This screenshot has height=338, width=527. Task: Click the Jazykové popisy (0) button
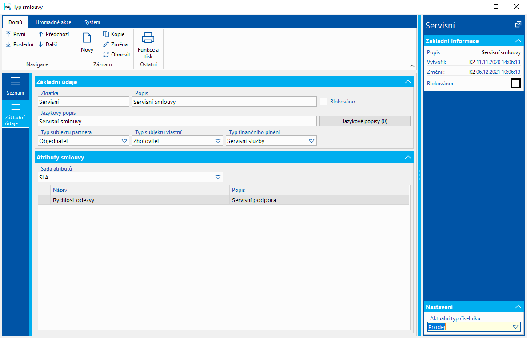365,121
